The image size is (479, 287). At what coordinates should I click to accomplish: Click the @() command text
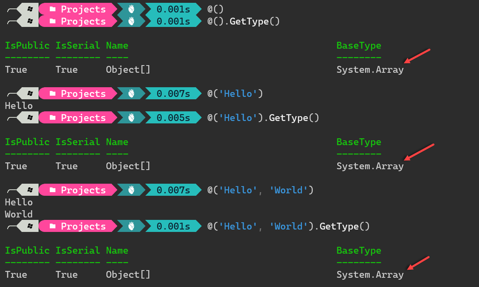pyautogui.click(x=215, y=9)
